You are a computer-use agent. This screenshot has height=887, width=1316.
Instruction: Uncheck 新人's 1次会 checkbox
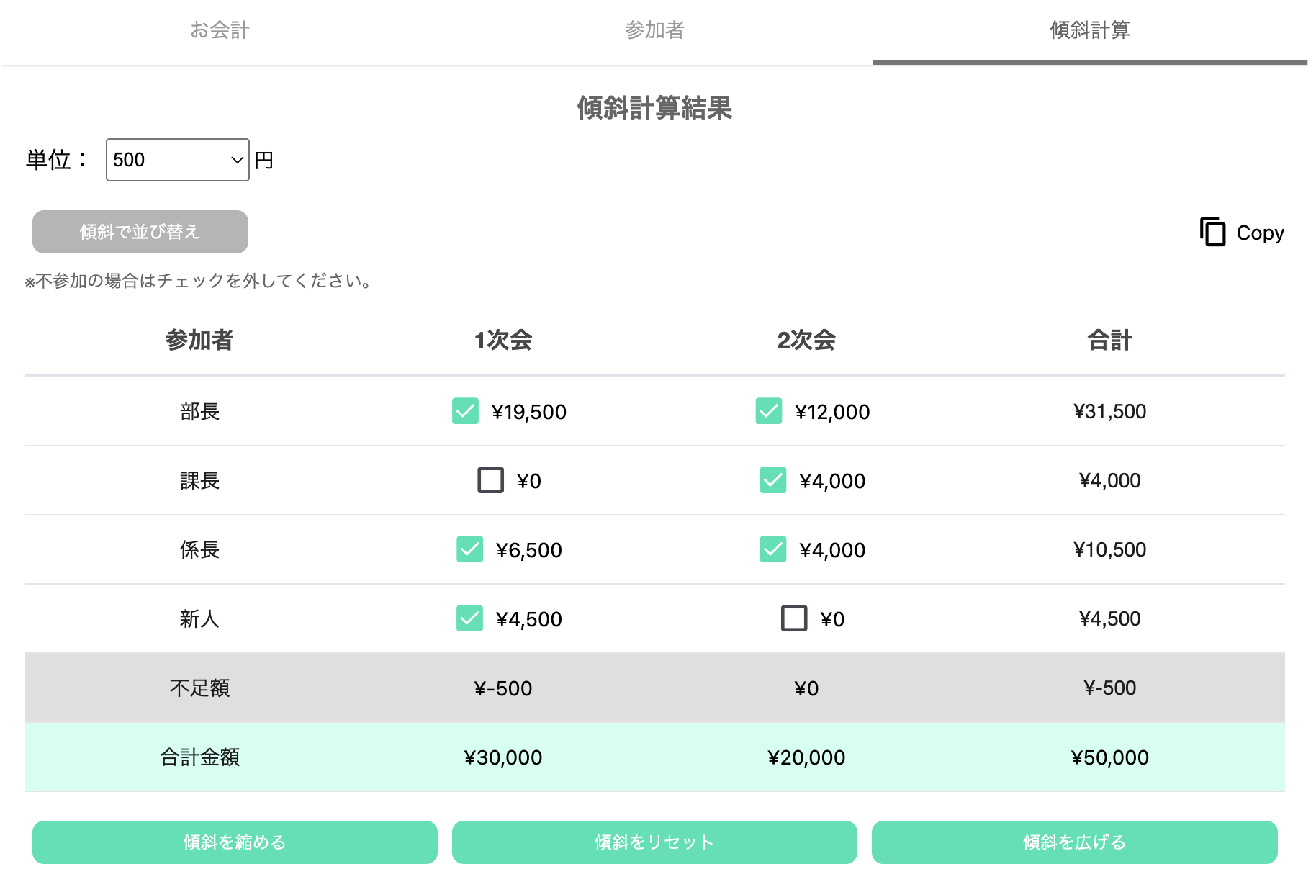click(x=470, y=618)
